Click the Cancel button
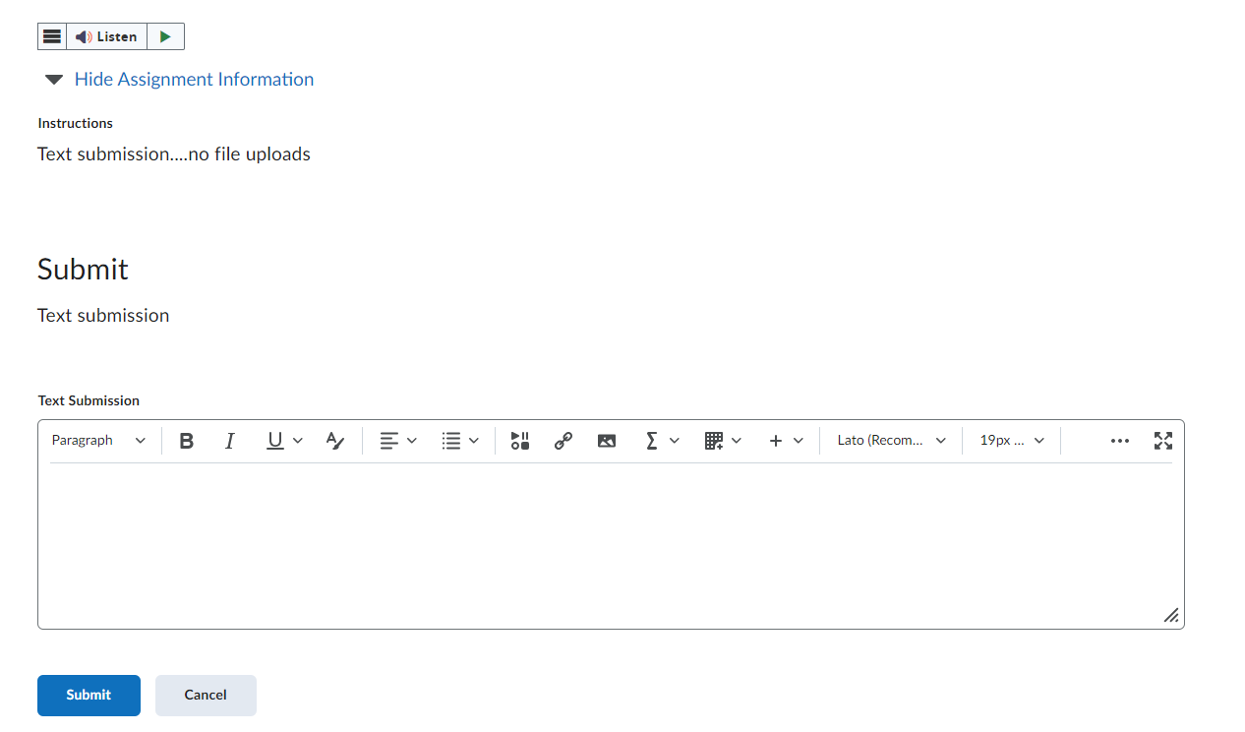Viewport: 1245px width, 732px height. (x=206, y=696)
